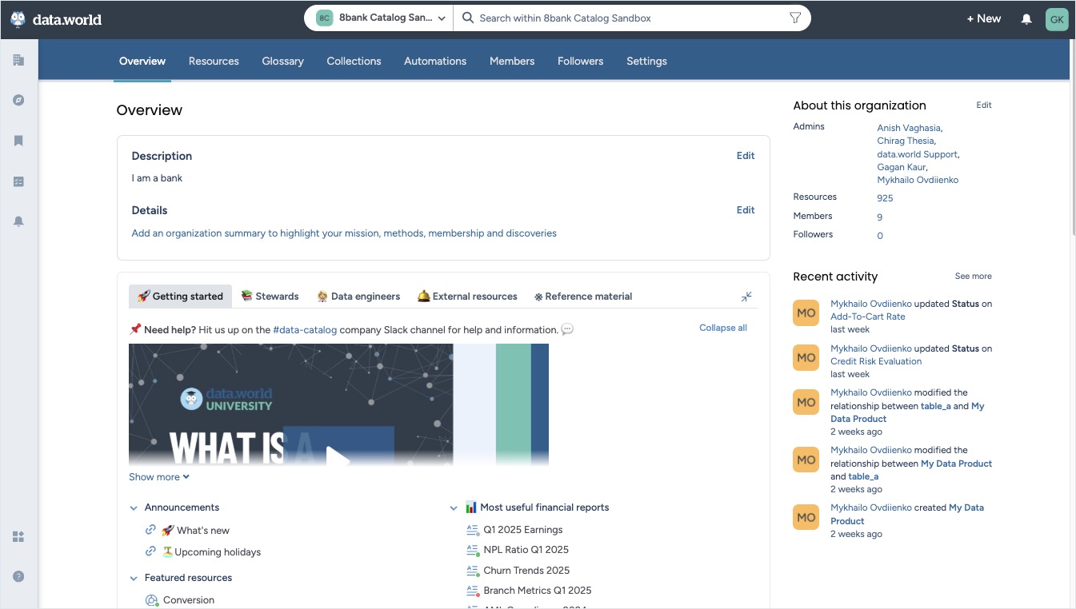The width and height of the screenshot is (1076, 609).
Task: Open the Add-To-Cart Rate activity link
Action: point(868,316)
